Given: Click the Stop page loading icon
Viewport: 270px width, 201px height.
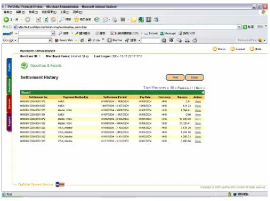Looking at the screenshot, I should tap(38, 20).
